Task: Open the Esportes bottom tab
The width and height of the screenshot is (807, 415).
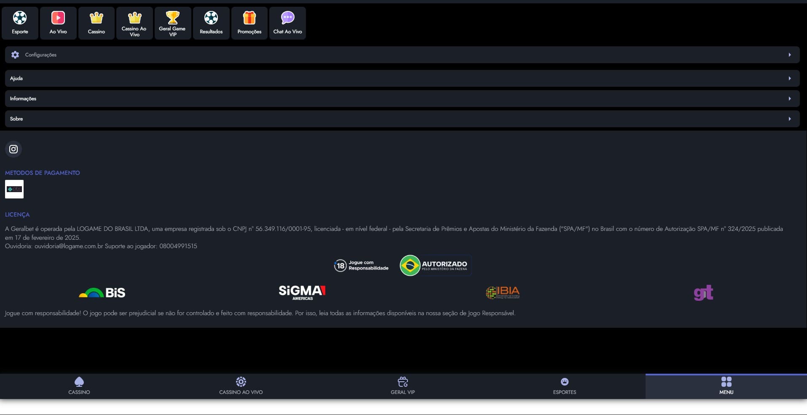Action: click(565, 386)
